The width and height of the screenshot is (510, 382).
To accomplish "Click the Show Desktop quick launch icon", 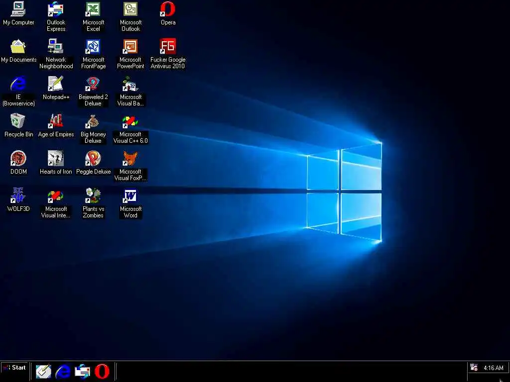I will (x=43, y=371).
